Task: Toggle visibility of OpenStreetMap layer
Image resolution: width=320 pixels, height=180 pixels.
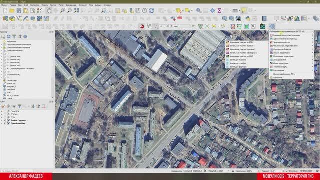Action: (5, 123)
